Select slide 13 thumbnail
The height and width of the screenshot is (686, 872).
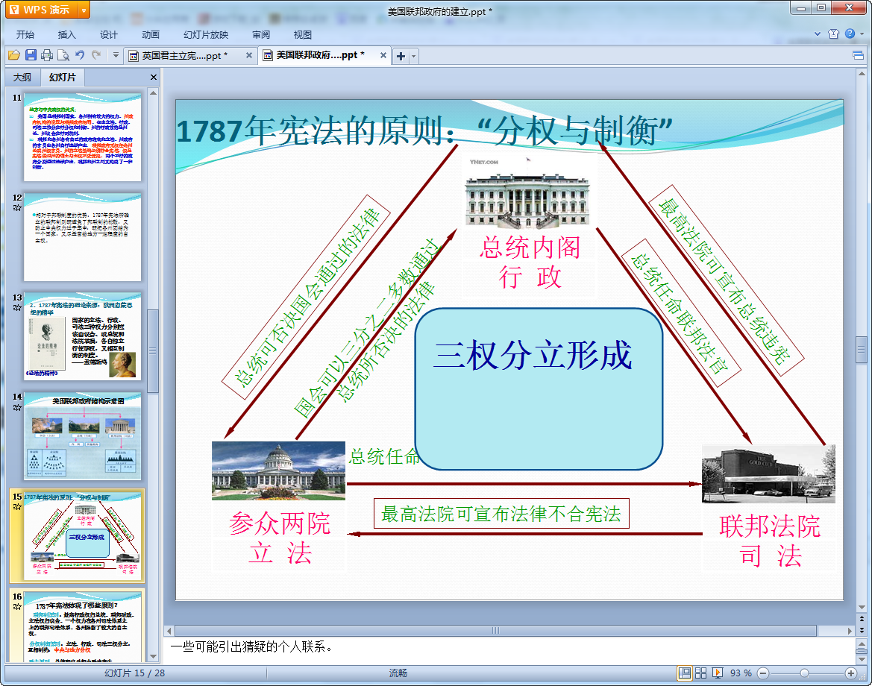pyautogui.click(x=82, y=336)
